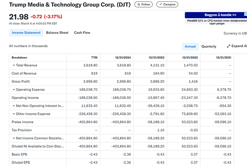Click the ad choices icon on banner
Image resolution: width=247 pixels, height=166 pixels.
246,14
